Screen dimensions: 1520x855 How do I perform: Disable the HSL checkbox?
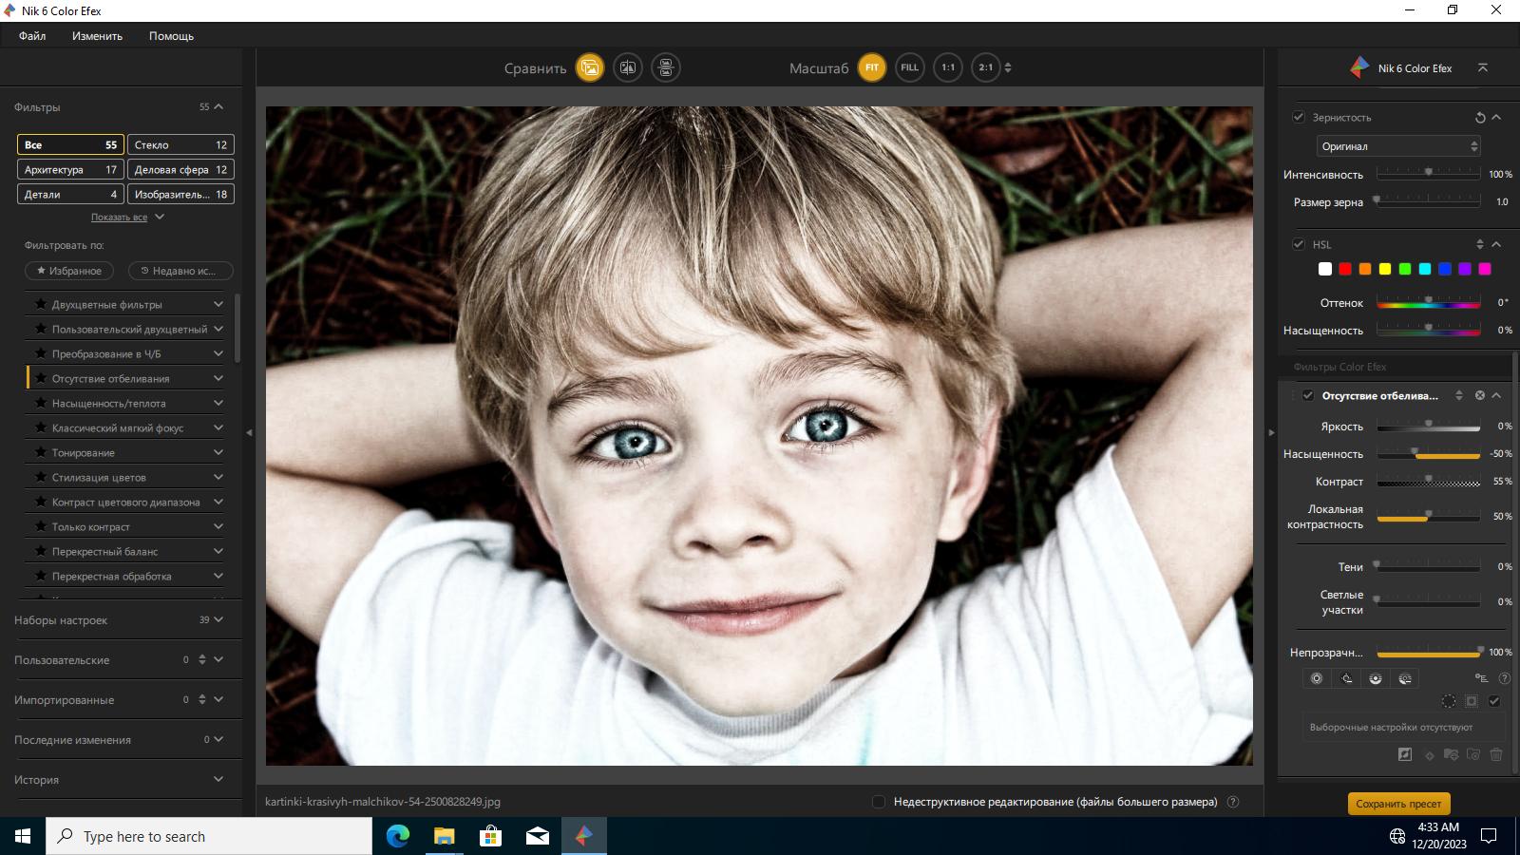click(x=1299, y=244)
